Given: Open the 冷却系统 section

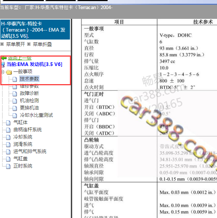Looking at the screenshot, I should tap(23, 137).
